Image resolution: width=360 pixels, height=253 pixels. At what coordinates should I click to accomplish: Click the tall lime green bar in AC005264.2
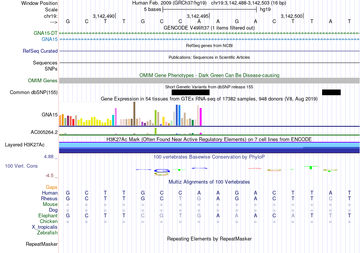[156, 131]
